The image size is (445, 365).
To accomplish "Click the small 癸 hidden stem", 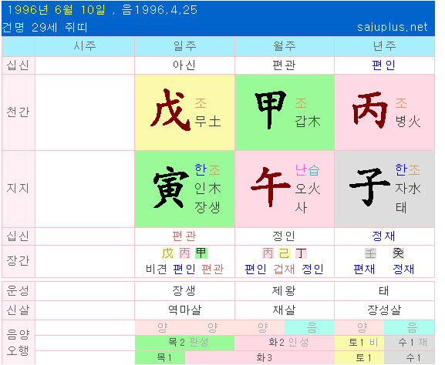I will click(x=398, y=253).
